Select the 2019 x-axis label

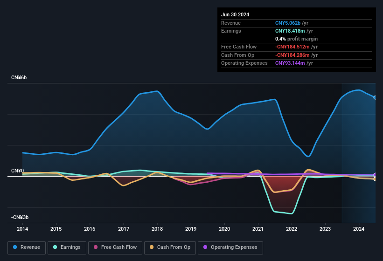click(191, 229)
